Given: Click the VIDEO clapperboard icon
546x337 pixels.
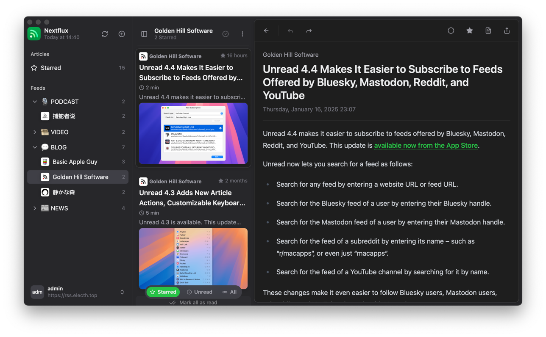Looking at the screenshot, I should click(x=45, y=132).
